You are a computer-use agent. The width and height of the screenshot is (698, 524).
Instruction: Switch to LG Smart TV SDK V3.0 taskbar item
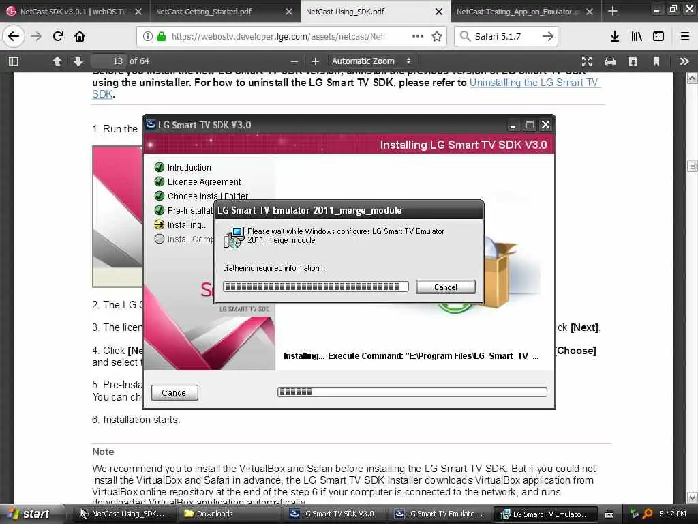pos(335,514)
